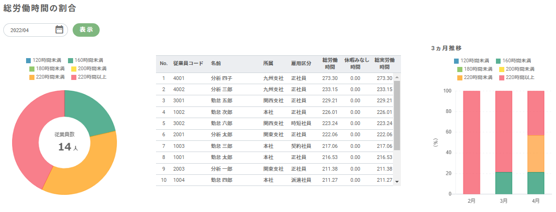Click 契約社員 employment type cell
556x212 pixels.
click(x=301, y=146)
